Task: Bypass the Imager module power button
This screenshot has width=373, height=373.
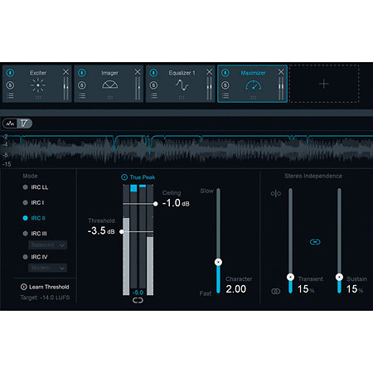Action: click(82, 73)
